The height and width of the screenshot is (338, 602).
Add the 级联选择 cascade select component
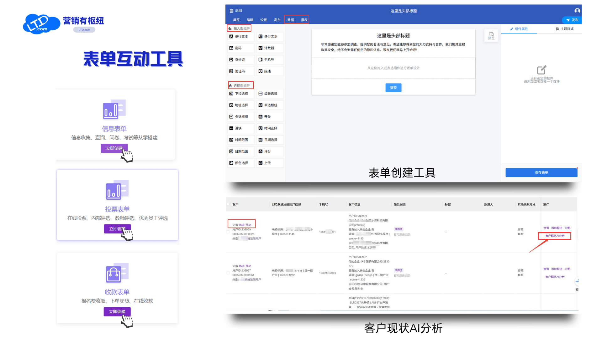tap(270, 94)
